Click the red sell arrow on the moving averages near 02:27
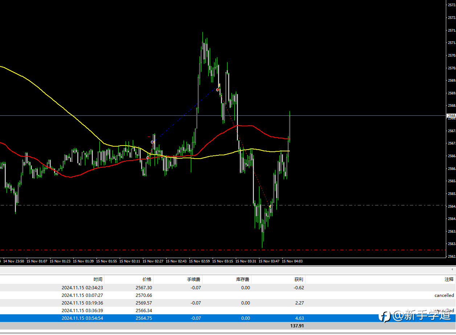This screenshot has height=335, width=456. pyautogui.click(x=148, y=158)
